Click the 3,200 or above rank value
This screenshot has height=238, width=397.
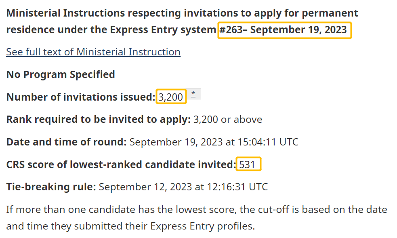(228, 120)
